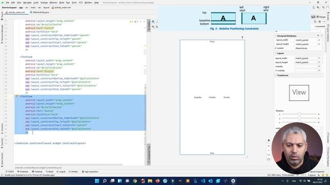The image size is (330, 185).
Task: Remove the declared attribute with minus icon
Action: (x=322, y=35)
